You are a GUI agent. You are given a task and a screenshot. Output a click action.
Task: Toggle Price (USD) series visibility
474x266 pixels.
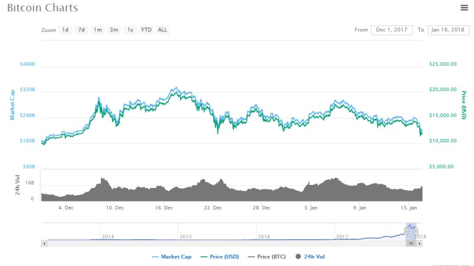click(222, 257)
